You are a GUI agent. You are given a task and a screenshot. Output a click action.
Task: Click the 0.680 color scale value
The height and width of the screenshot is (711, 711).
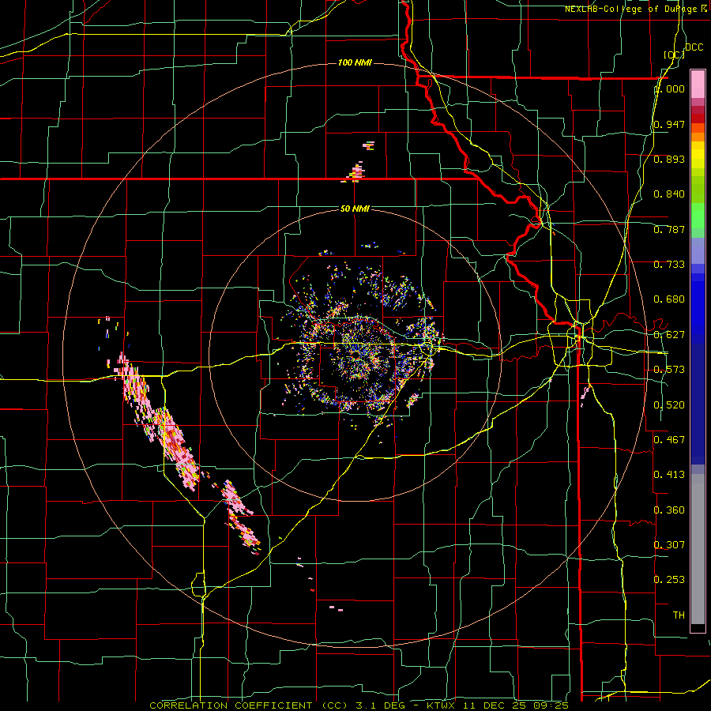point(669,299)
